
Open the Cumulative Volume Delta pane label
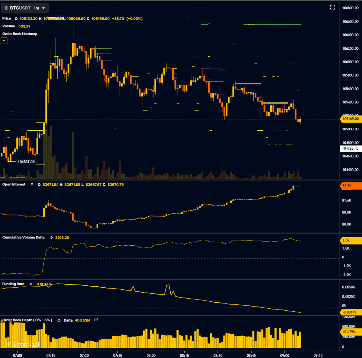point(24,237)
